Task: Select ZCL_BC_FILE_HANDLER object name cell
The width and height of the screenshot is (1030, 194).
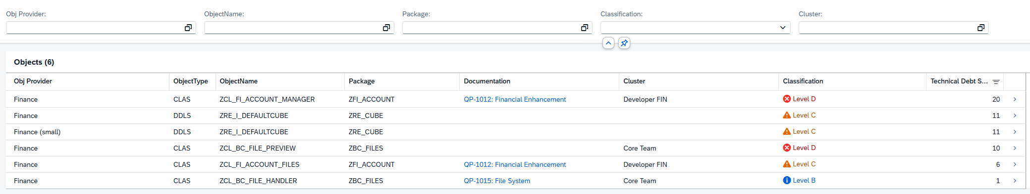Action: tap(258, 181)
